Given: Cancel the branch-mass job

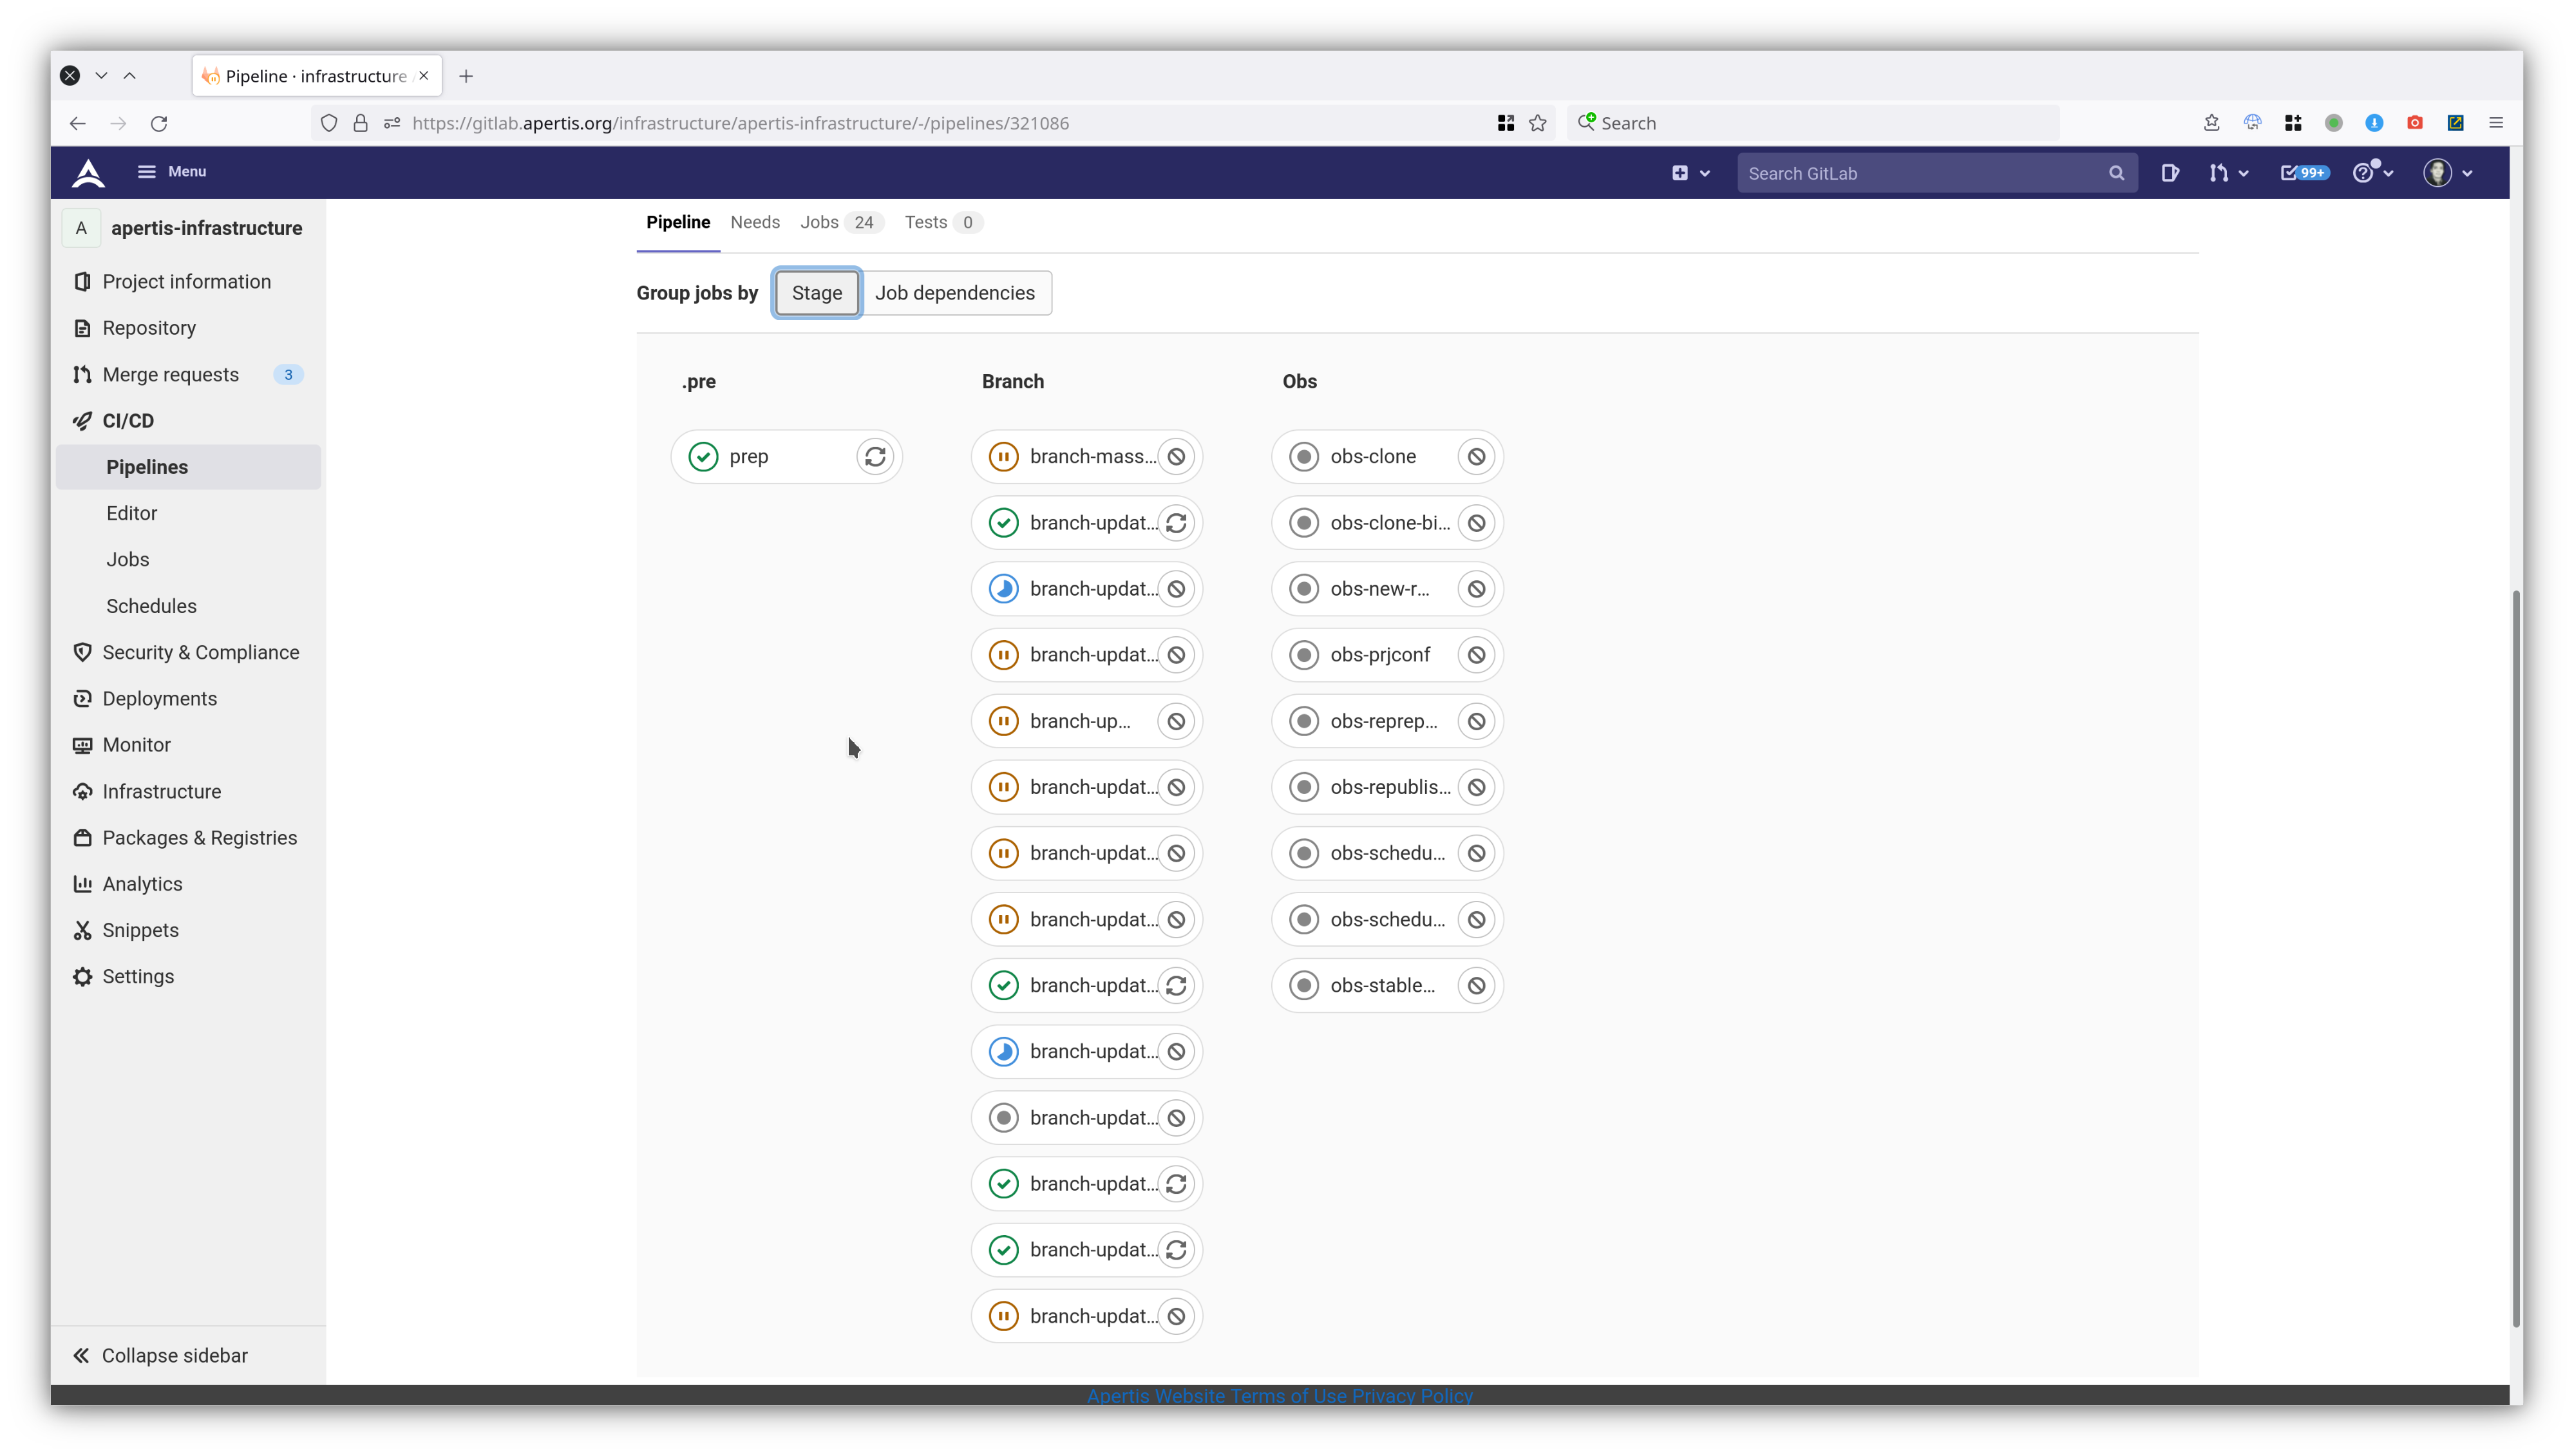Looking at the screenshot, I should pyautogui.click(x=1176, y=457).
